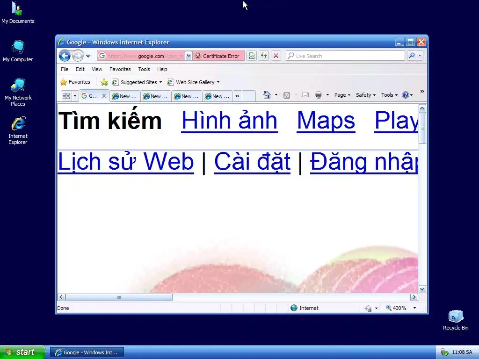The image size is (479, 359).
Task: Open the Help menu
Action: (x=162, y=69)
